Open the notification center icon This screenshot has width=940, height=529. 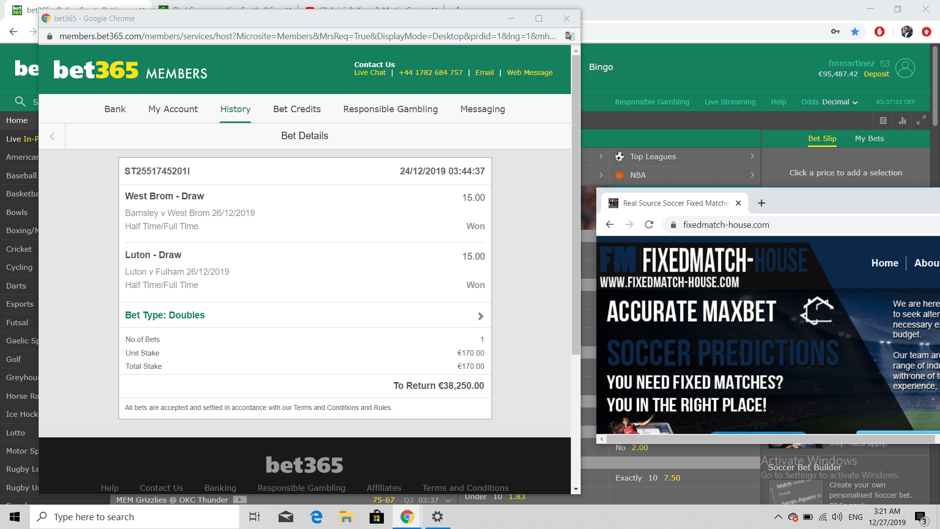921,517
